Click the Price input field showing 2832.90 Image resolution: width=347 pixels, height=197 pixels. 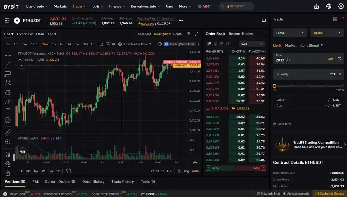[308, 59]
